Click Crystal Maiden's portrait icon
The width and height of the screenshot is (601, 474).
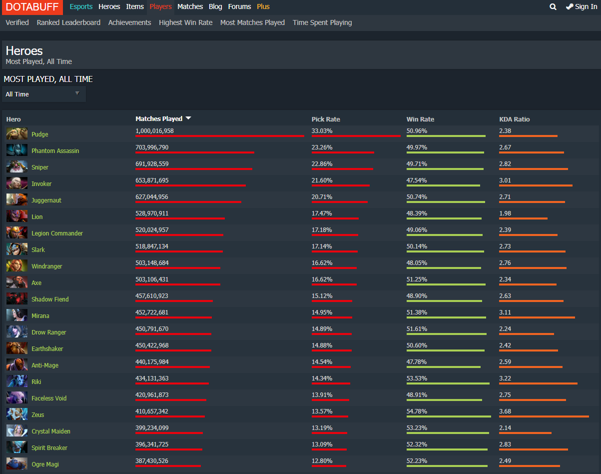pyautogui.click(x=17, y=431)
